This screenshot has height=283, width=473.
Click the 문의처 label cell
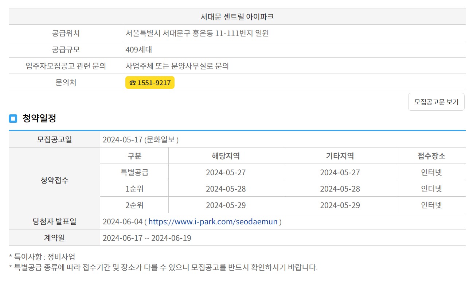[x=66, y=82]
